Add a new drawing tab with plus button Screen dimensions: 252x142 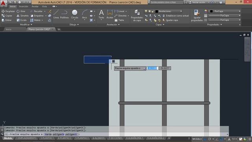(x=59, y=29)
